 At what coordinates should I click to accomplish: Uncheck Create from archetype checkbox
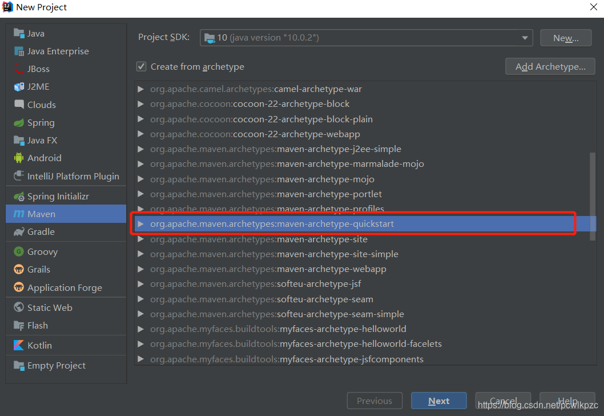(142, 66)
